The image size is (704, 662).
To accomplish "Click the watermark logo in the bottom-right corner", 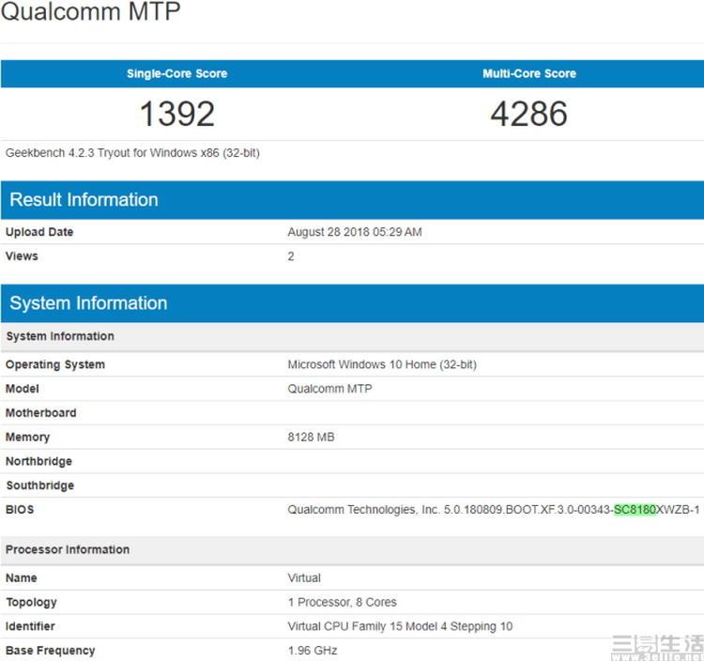I will (x=655, y=646).
